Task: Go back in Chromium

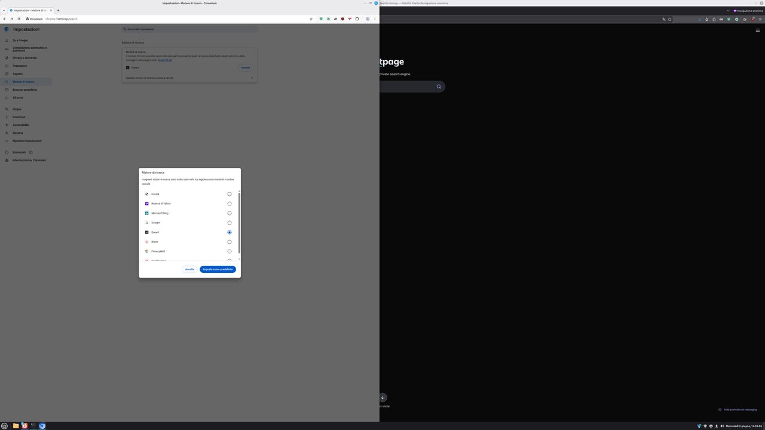Action: (5, 19)
